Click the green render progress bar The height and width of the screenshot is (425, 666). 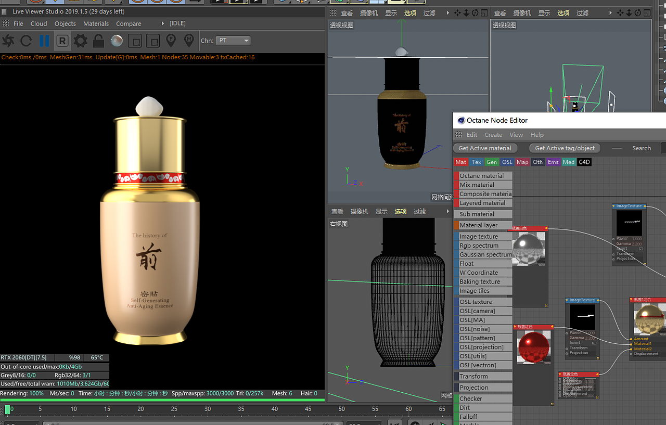pos(162,400)
